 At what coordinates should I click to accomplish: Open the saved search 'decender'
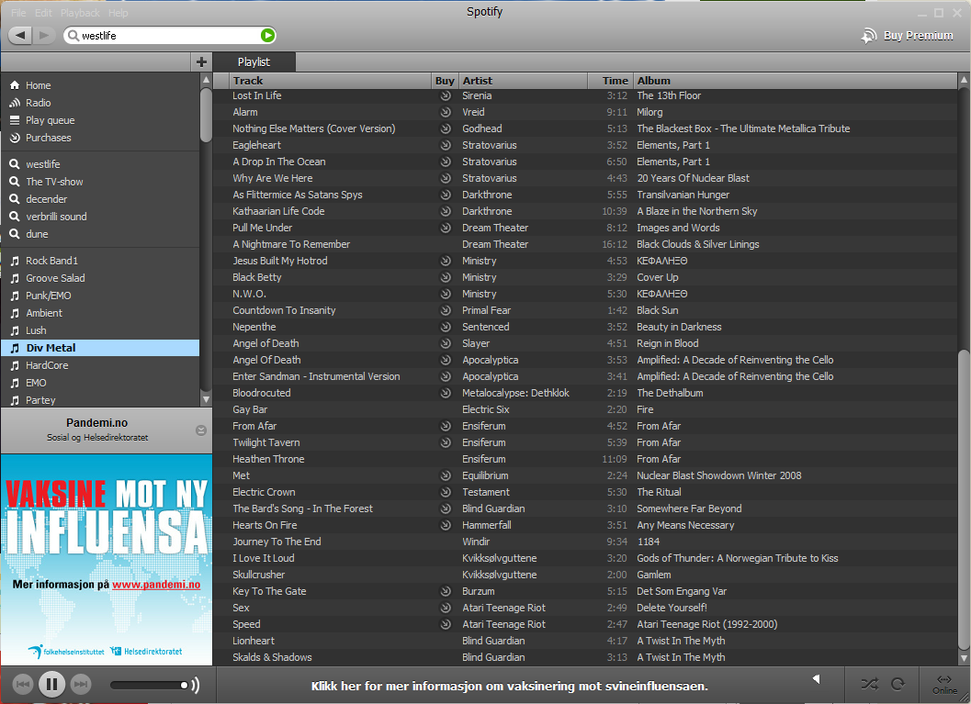point(46,198)
